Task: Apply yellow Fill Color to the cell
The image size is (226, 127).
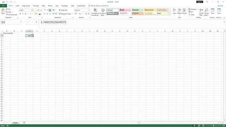Action: pyautogui.click(x=36, y=14)
